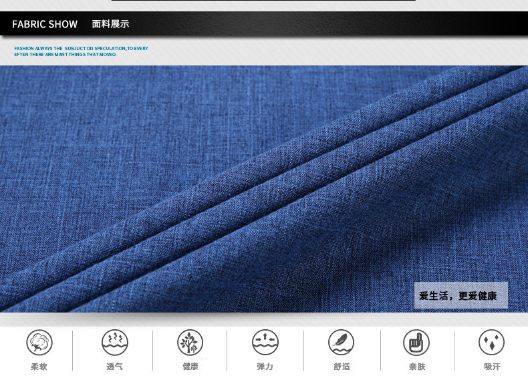
Task: Click the 舒适 label
Action: coord(342,367)
